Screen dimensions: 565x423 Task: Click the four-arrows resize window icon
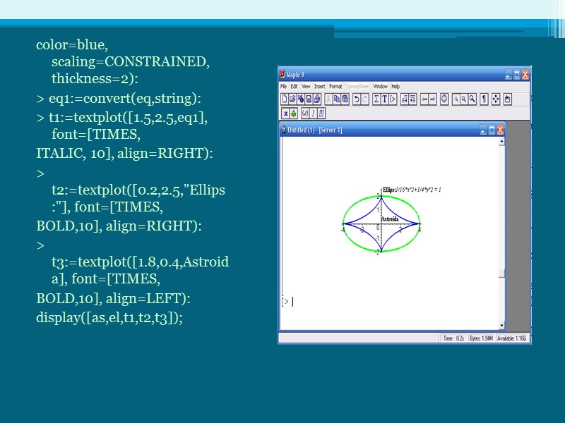pyautogui.click(x=496, y=99)
